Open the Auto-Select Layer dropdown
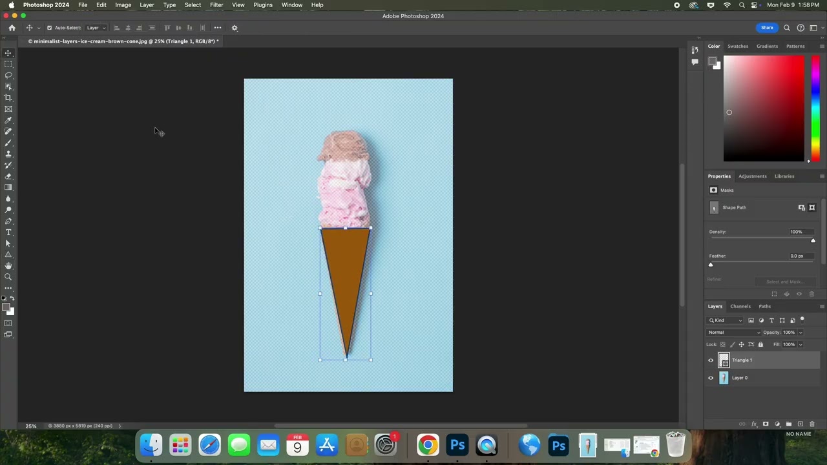The image size is (827, 465). pos(96,28)
